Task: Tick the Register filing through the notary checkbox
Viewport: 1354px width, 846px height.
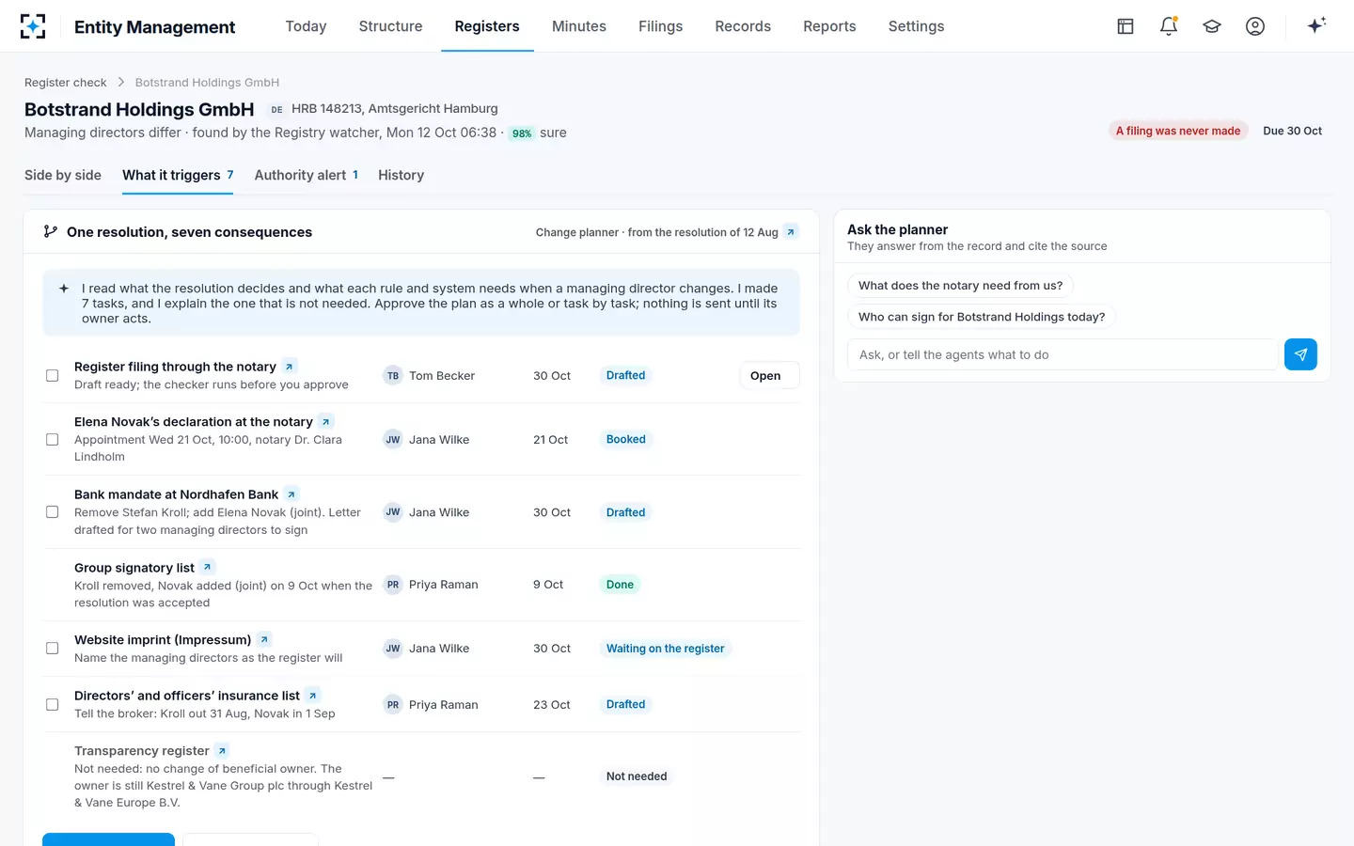Action: (53, 376)
